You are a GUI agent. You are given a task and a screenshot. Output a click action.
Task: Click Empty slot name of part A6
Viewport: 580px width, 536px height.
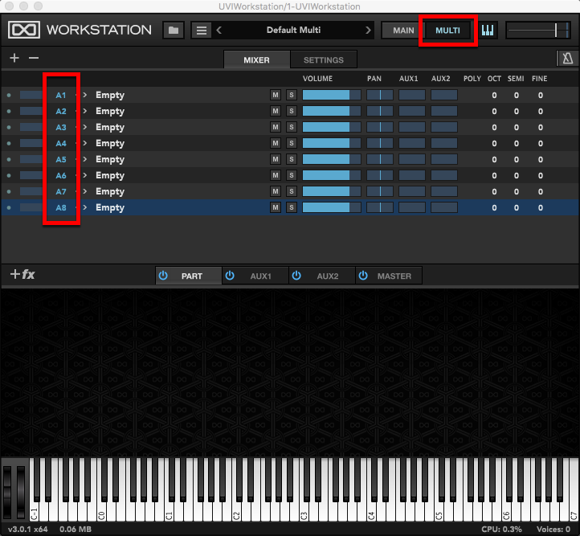point(110,176)
